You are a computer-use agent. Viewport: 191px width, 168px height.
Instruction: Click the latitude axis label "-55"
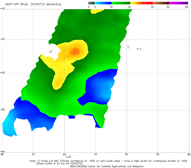[2, 109]
